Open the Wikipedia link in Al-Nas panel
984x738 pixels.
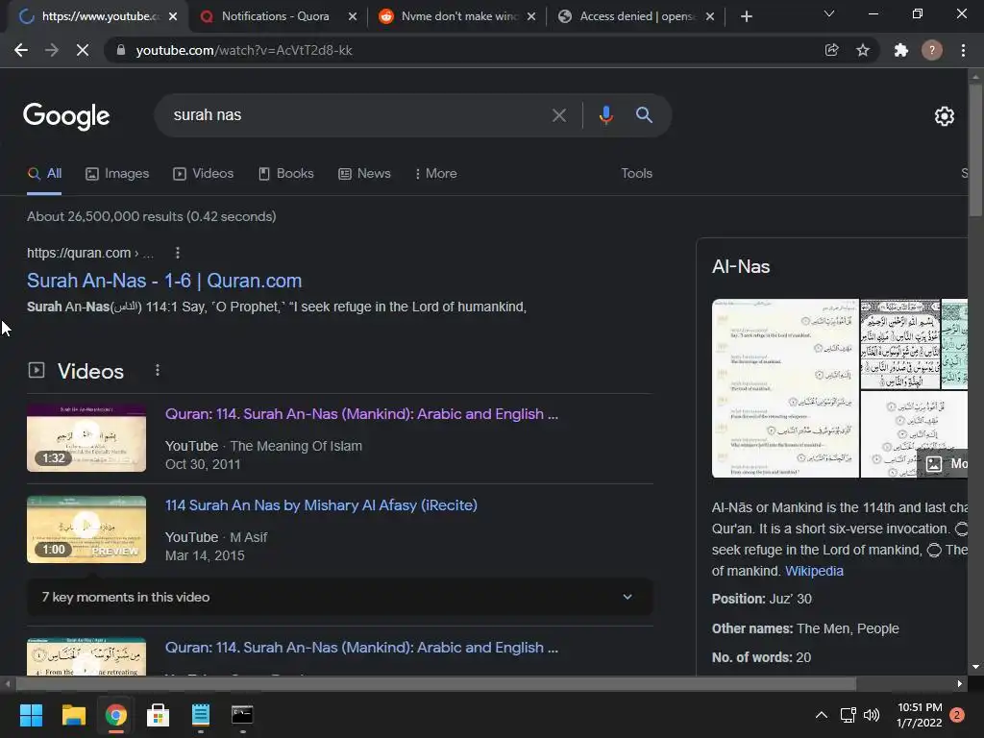(814, 571)
